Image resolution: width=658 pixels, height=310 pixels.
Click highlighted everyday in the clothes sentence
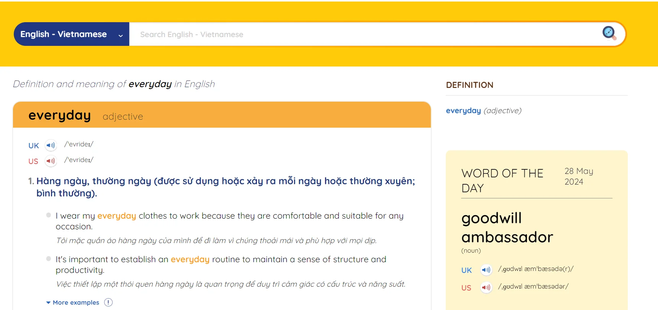pos(117,216)
